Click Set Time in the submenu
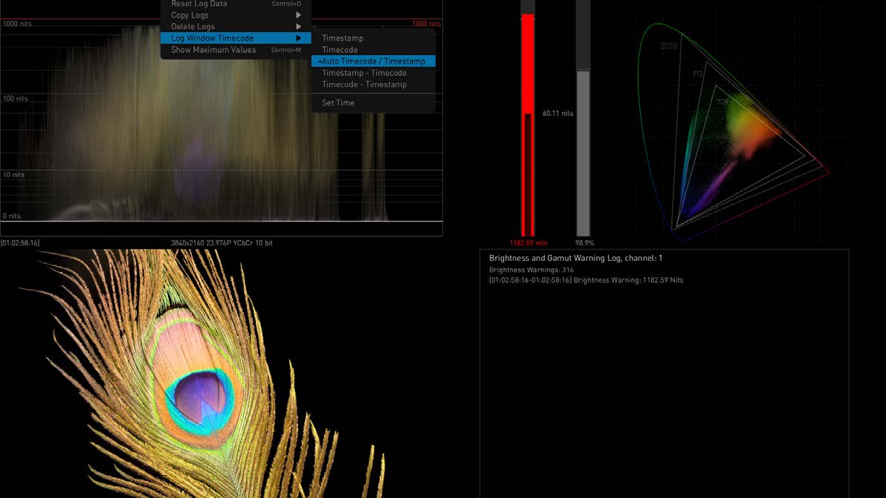The height and width of the screenshot is (498, 886). pyautogui.click(x=338, y=103)
